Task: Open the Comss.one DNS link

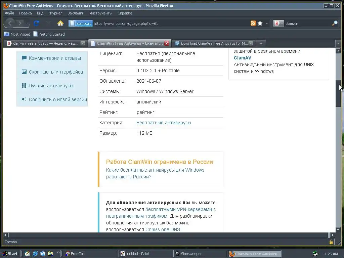Action: click(x=163, y=229)
